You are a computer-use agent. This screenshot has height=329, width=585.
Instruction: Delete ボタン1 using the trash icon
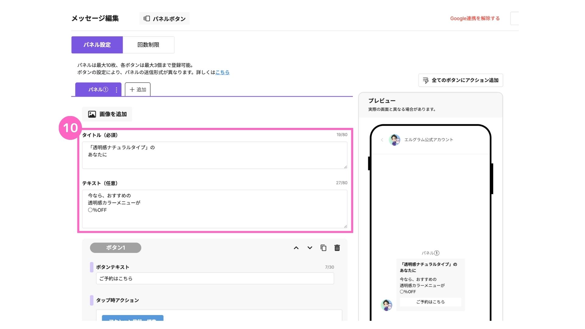[x=337, y=248]
